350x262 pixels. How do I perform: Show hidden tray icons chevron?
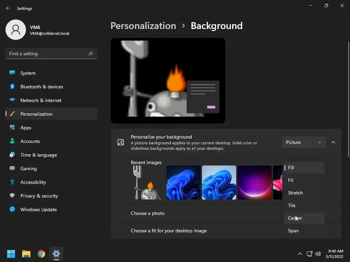coord(300,254)
